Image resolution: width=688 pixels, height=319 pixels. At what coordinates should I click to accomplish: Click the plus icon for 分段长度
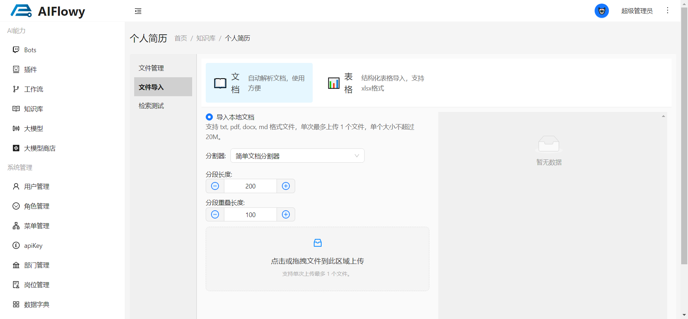(286, 186)
